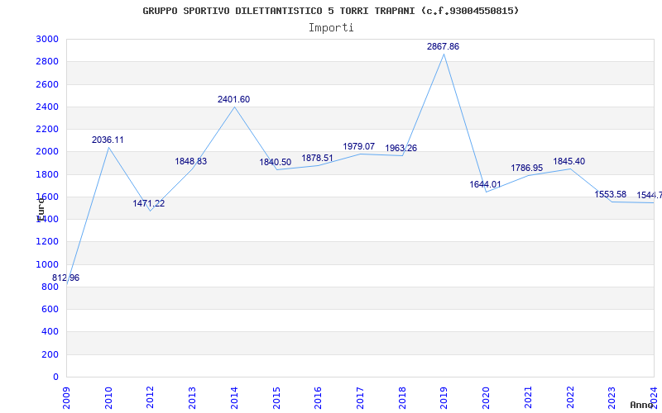Click the 2020 x-axis year label
Viewport: 662px width, 413px height.
coord(487,397)
